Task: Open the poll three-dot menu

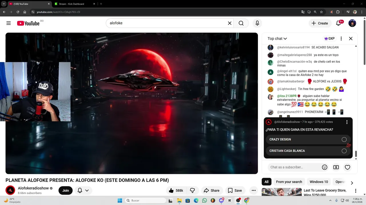Action: [347, 122]
